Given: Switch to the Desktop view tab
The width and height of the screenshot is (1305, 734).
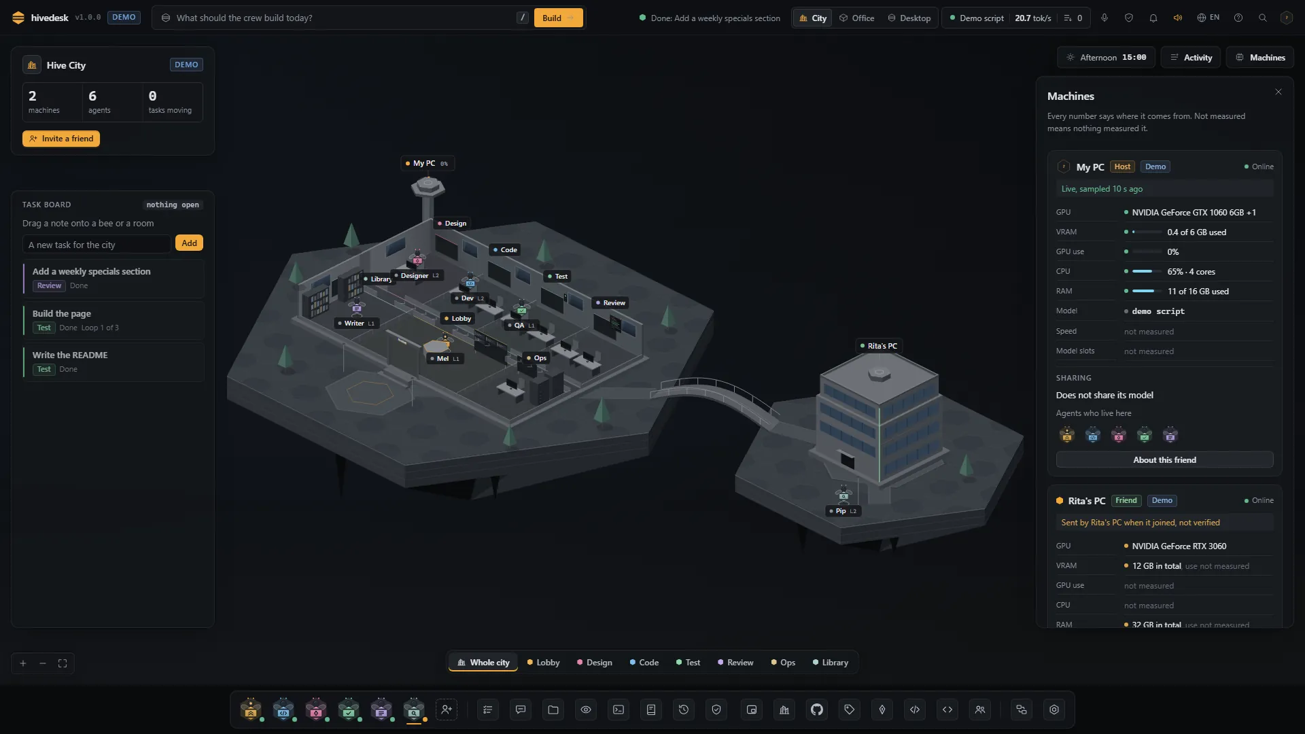Looking at the screenshot, I should (x=909, y=18).
